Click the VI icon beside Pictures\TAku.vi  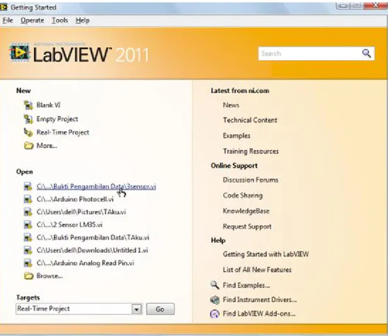point(28,212)
